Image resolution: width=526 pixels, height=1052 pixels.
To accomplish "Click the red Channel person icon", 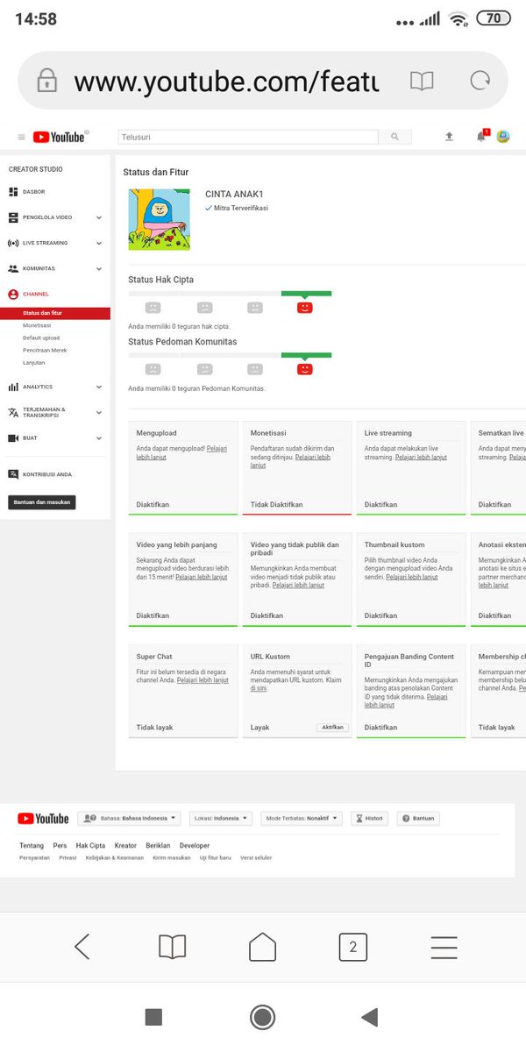I will [x=13, y=295].
